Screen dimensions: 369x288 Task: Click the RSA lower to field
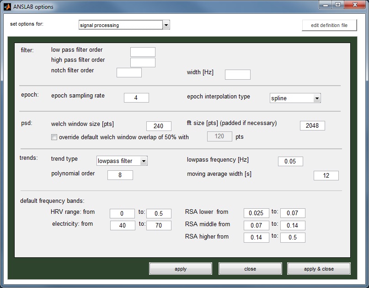pos(293,213)
